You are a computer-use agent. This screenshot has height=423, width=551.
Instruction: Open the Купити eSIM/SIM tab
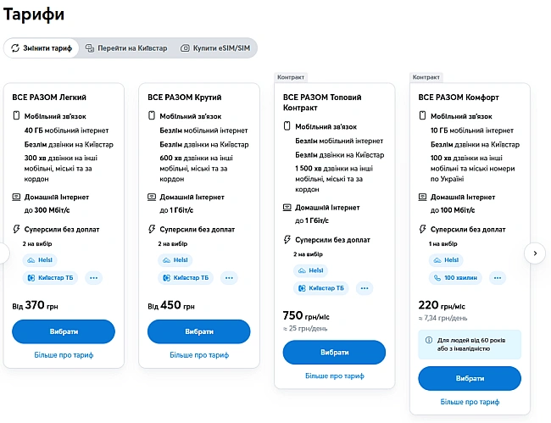click(x=216, y=48)
